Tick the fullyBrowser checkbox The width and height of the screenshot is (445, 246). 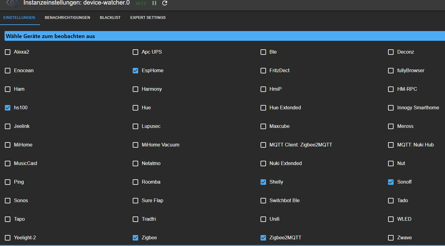[391, 71]
